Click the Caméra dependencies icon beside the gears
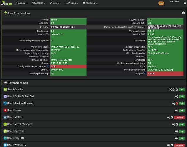This screenshot has height=147, width=187. (174, 89)
